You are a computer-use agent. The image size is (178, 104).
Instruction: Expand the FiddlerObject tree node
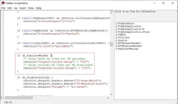[x=116, y=24]
